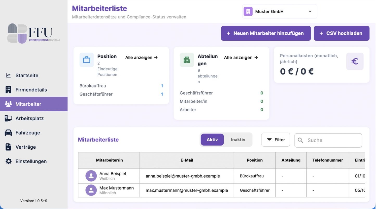Open the Filter options

276,140
